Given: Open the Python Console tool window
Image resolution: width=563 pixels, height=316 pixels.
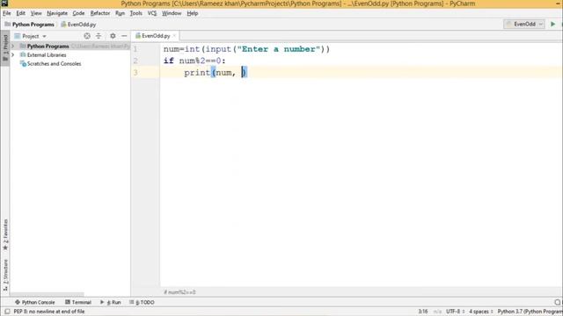Looking at the screenshot, I should [35, 302].
